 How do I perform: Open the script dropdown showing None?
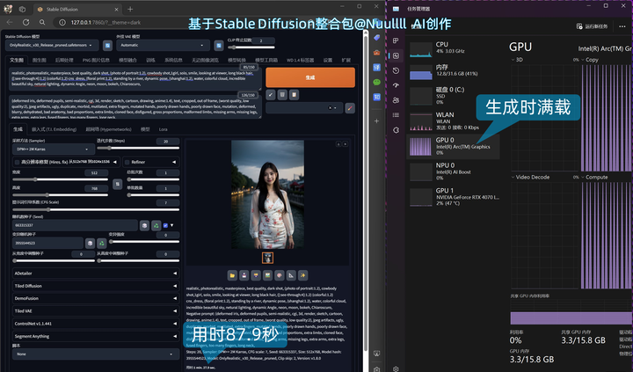[96, 354]
